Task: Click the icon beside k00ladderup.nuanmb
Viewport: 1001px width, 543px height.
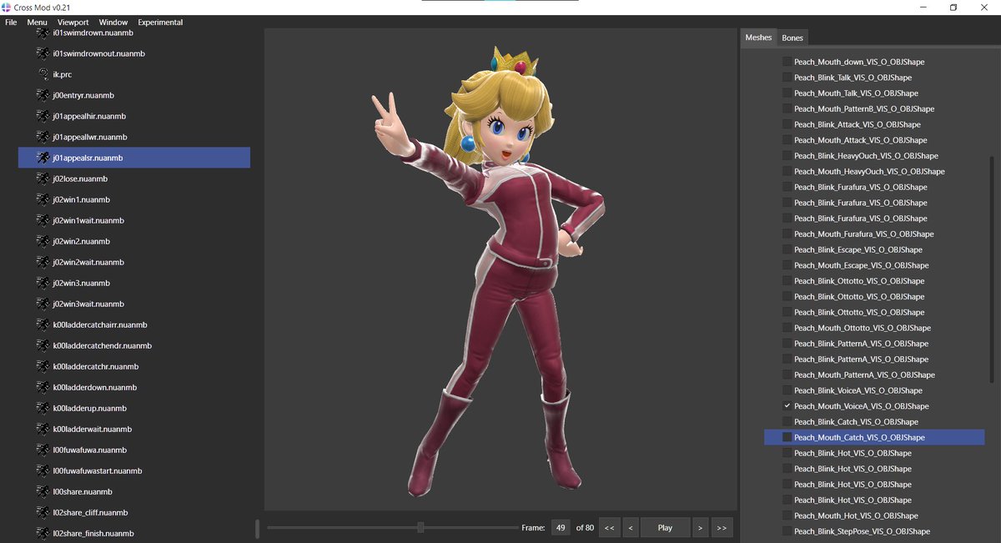Action: click(x=43, y=408)
